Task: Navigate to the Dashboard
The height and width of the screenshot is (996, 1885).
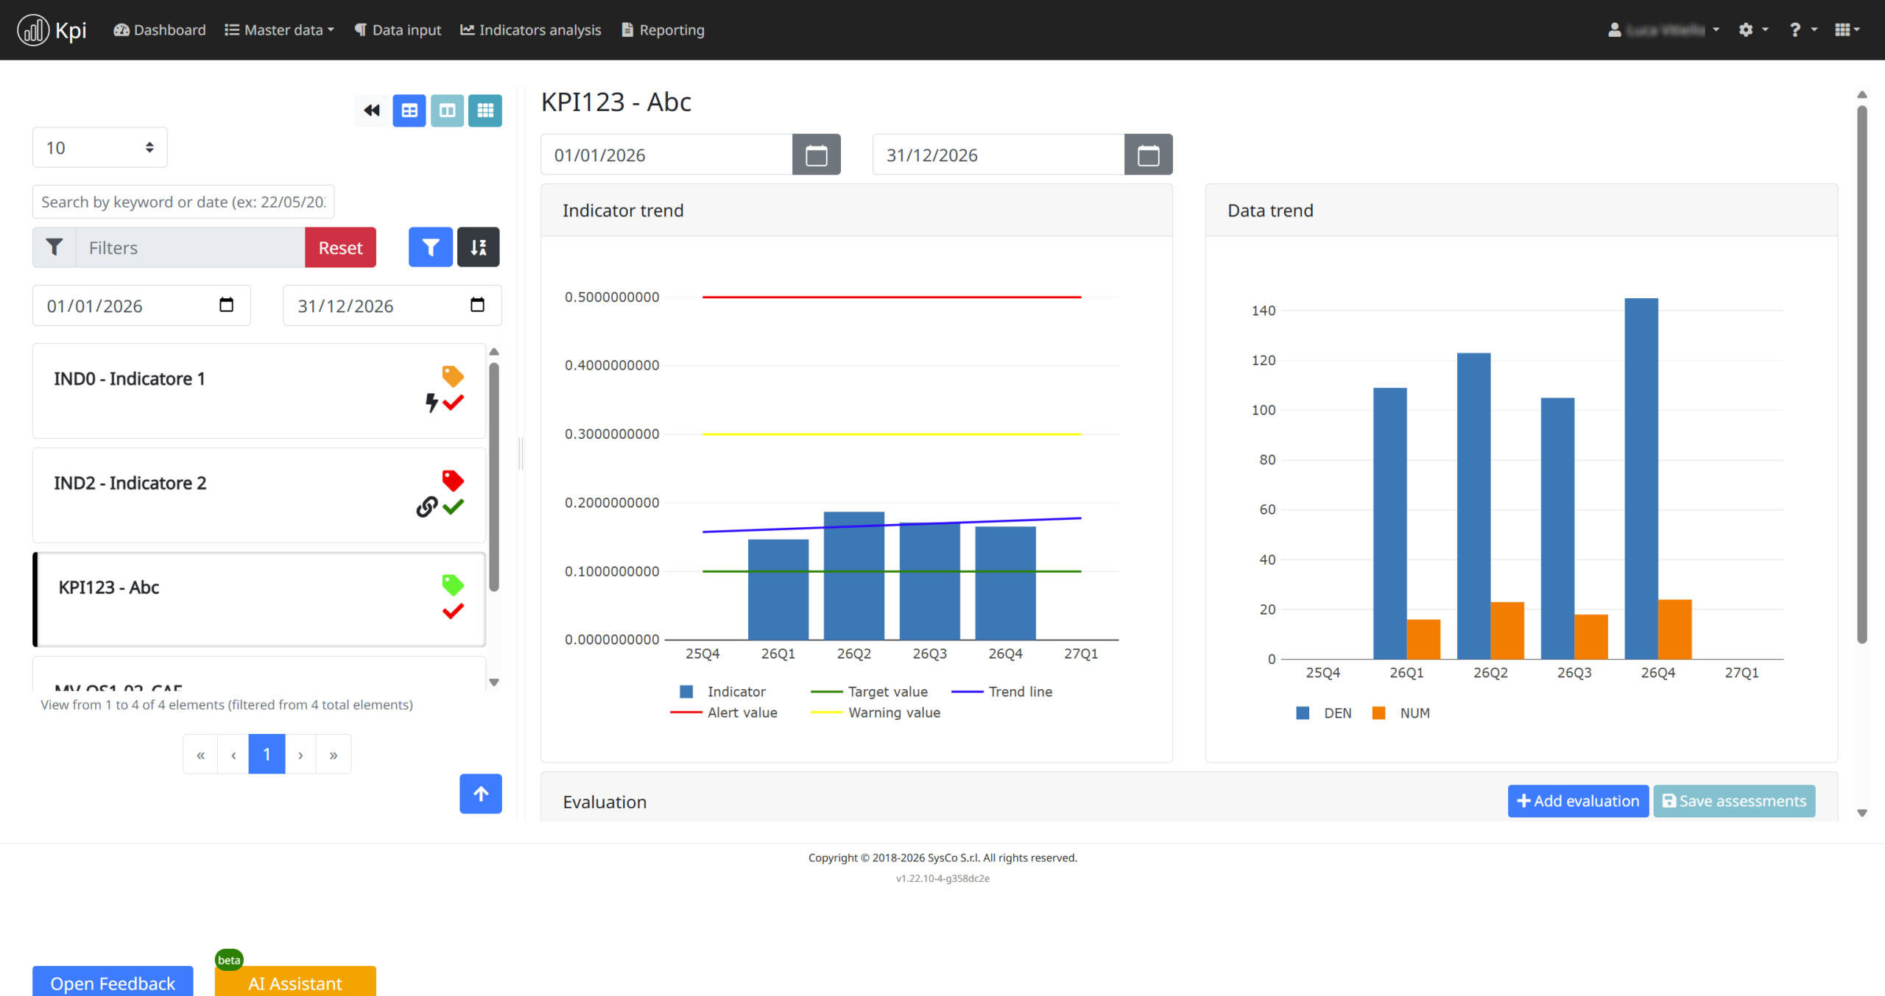Action: tap(159, 29)
